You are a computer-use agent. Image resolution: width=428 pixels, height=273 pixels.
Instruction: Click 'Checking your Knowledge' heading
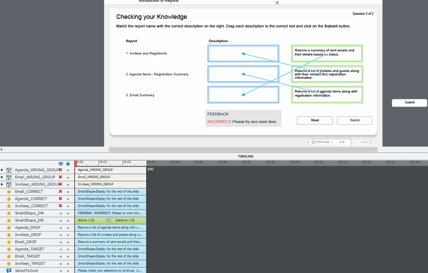(x=152, y=17)
